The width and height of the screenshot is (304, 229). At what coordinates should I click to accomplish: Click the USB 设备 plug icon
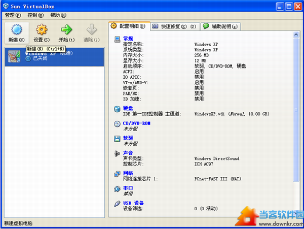coord(117,204)
